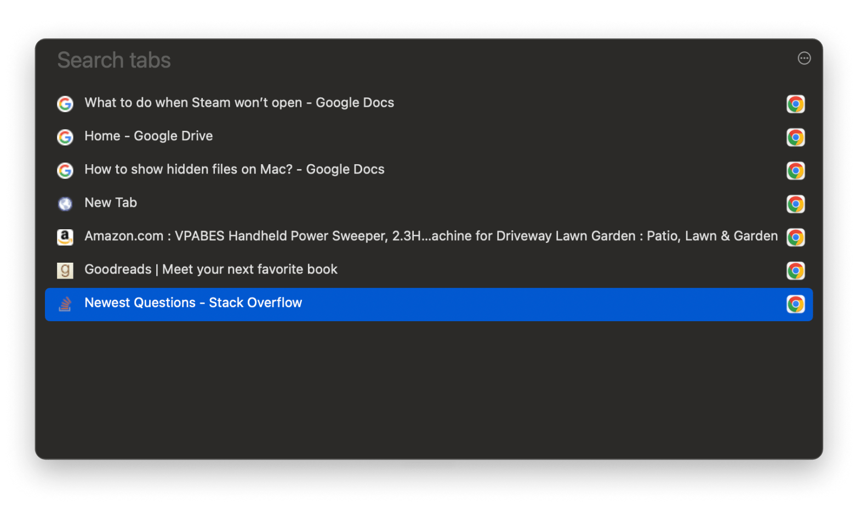Click Chrome icon on the New Tab row
855x510 pixels.
[x=795, y=204]
